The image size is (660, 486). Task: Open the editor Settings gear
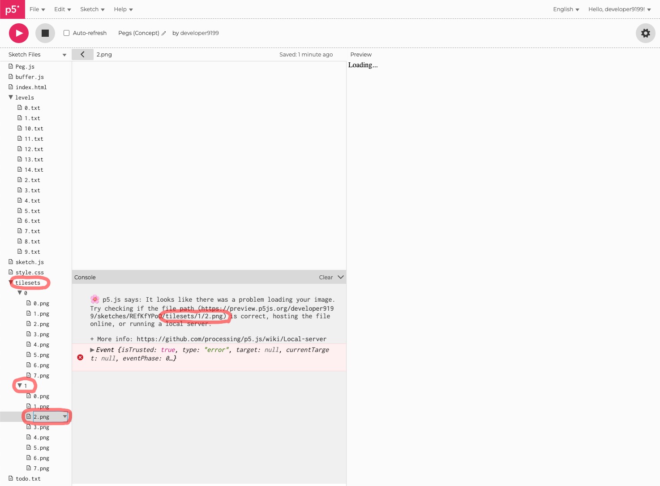(645, 33)
